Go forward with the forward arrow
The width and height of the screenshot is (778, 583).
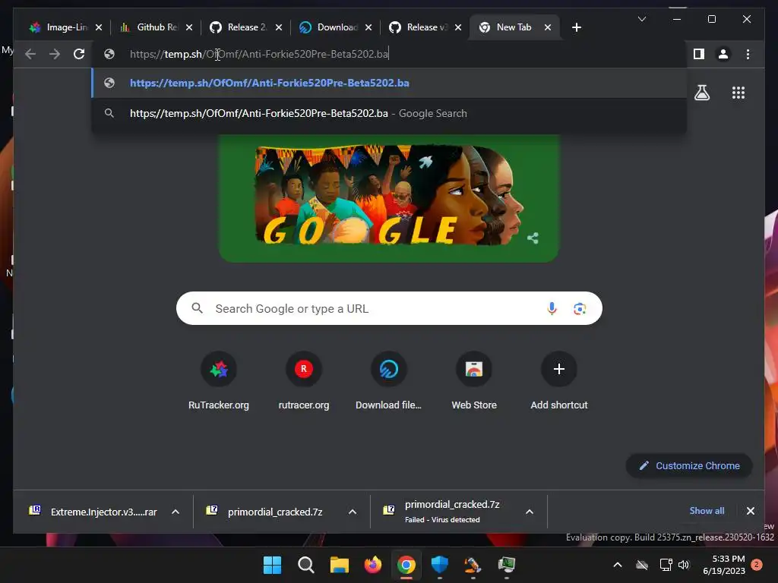(x=55, y=54)
